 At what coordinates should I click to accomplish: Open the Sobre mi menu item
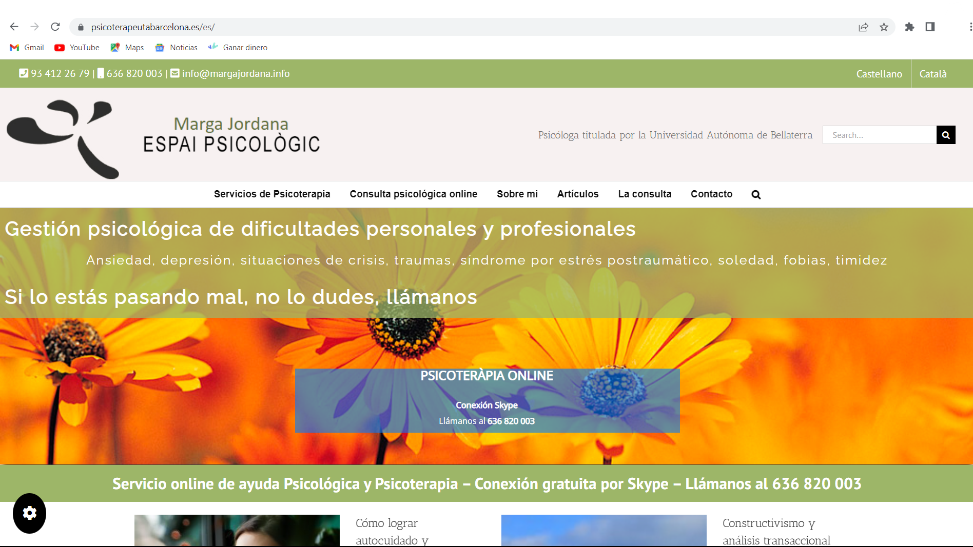point(517,194)
